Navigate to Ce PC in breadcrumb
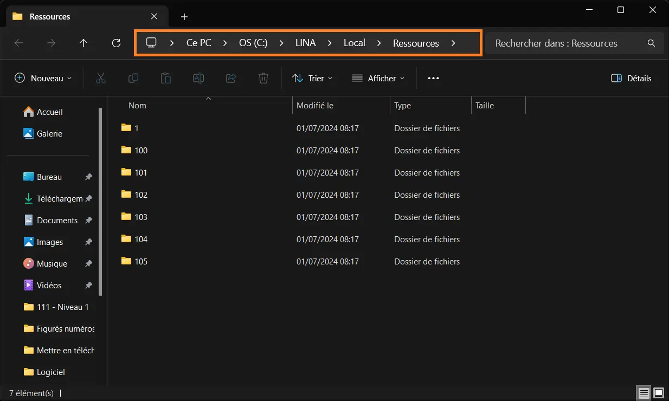 coord(199,43)
